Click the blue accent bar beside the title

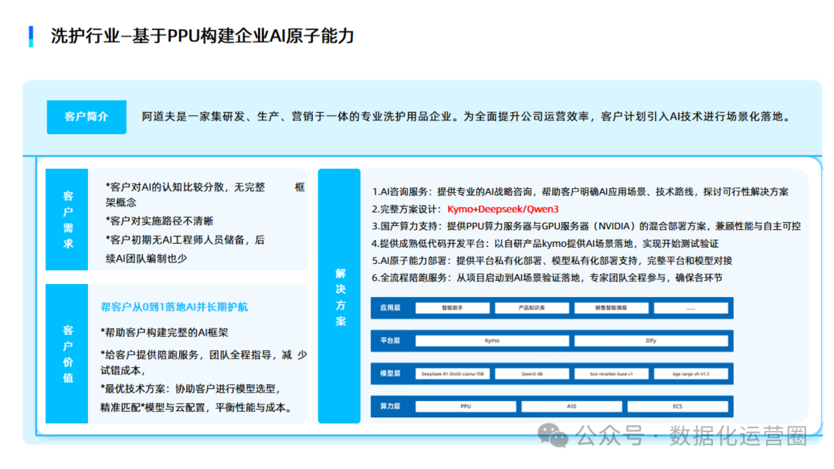click(29, 34)
